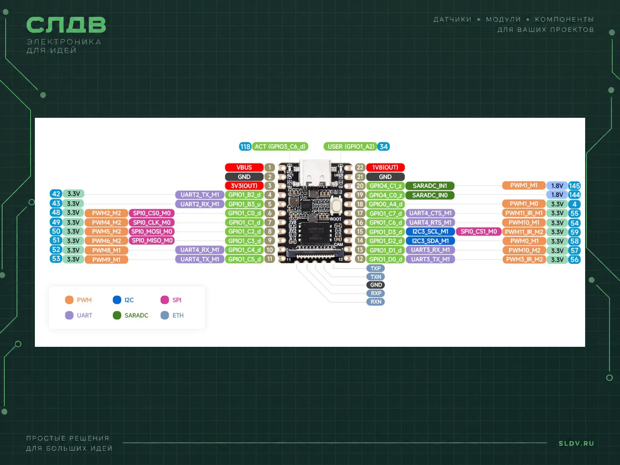620x465 pixels.
Task: Click the 1V8(OUT) pin label
Action: (385, 167)
